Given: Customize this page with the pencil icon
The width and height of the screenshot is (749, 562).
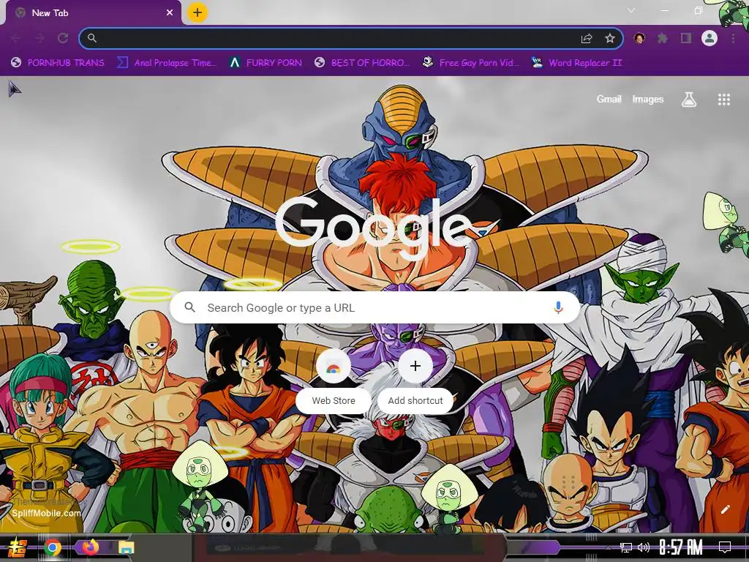Looking at the screenshot, I should coord(725,509).
